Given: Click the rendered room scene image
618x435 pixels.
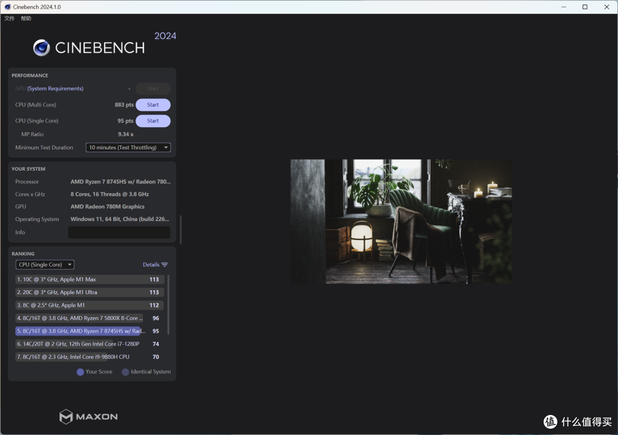Looking at the screenshot, I should 401,222.
